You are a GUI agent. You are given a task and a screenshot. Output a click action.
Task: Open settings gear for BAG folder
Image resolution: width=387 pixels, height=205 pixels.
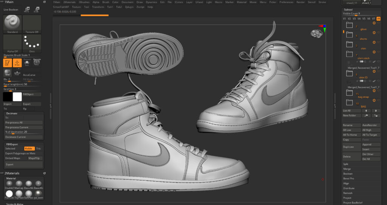click(x=374, y=100)
